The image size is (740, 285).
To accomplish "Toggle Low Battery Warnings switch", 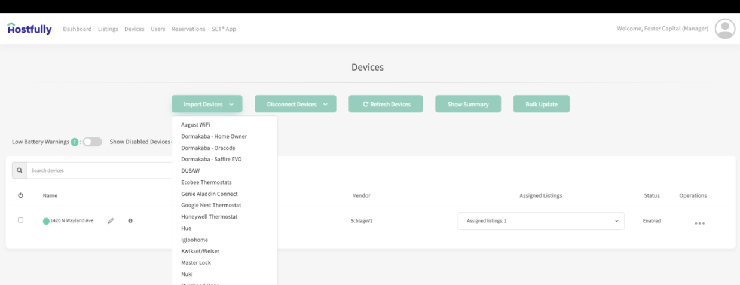I will (x=93, y=142).
